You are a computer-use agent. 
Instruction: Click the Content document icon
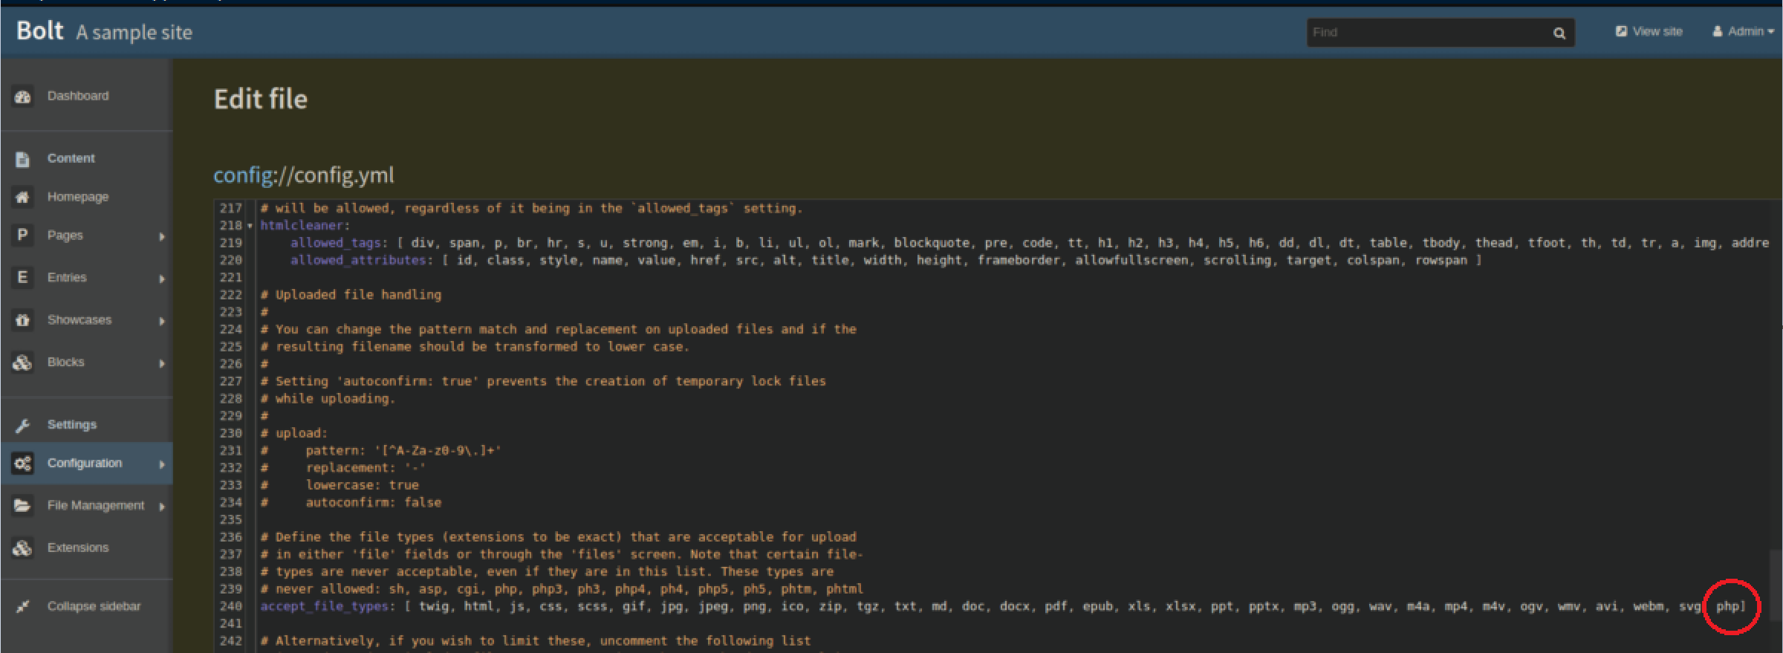tap(22, 159)
